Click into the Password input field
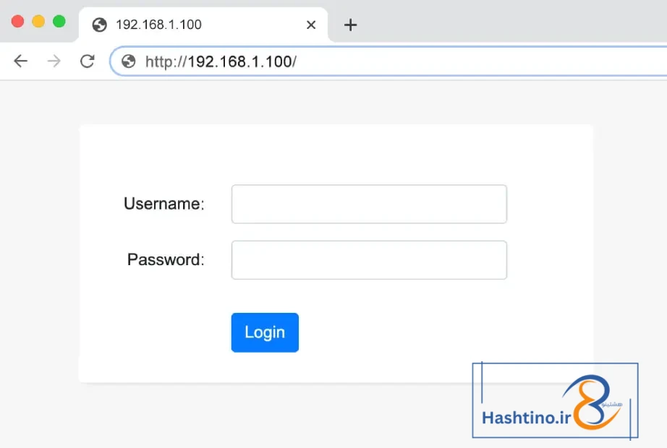 pos(369,260)
